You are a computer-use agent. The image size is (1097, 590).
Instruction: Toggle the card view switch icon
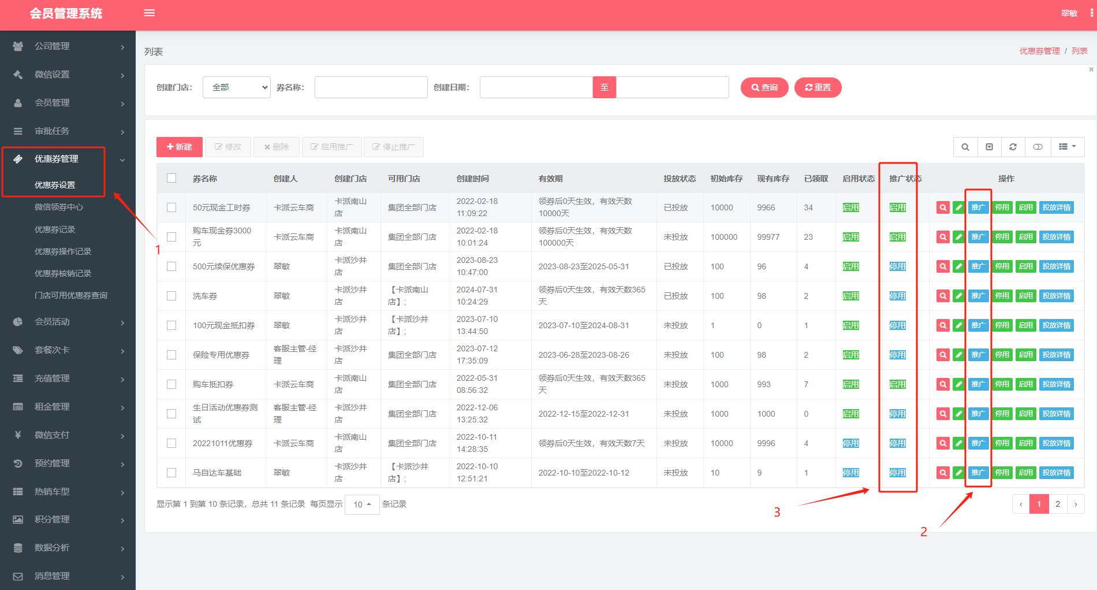coord(1038,147)
